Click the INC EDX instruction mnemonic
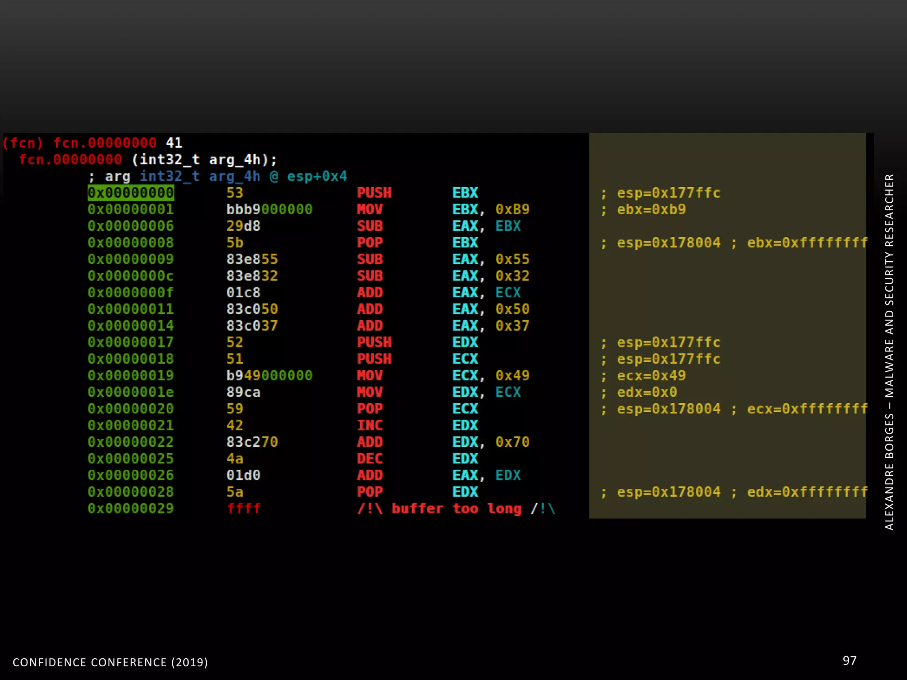The image size is (907, 680). 370,425
